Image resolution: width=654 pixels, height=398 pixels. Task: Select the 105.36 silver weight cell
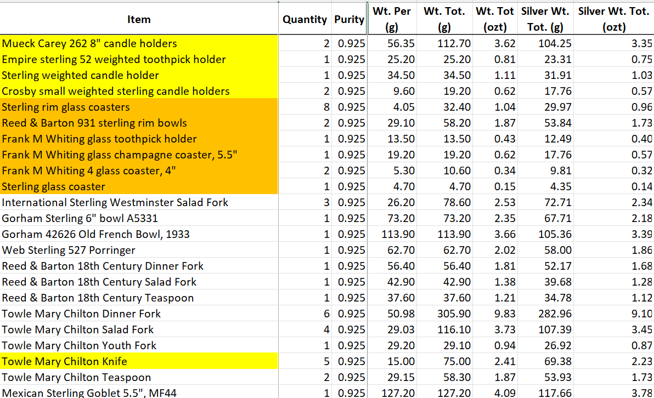[x=545, y=234]
